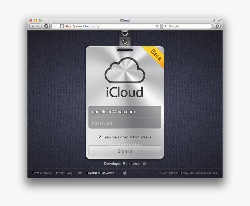Click the round extension button beside navigation arrows
The height and width of the screenshot is (206, 250).
click(46, 26)
